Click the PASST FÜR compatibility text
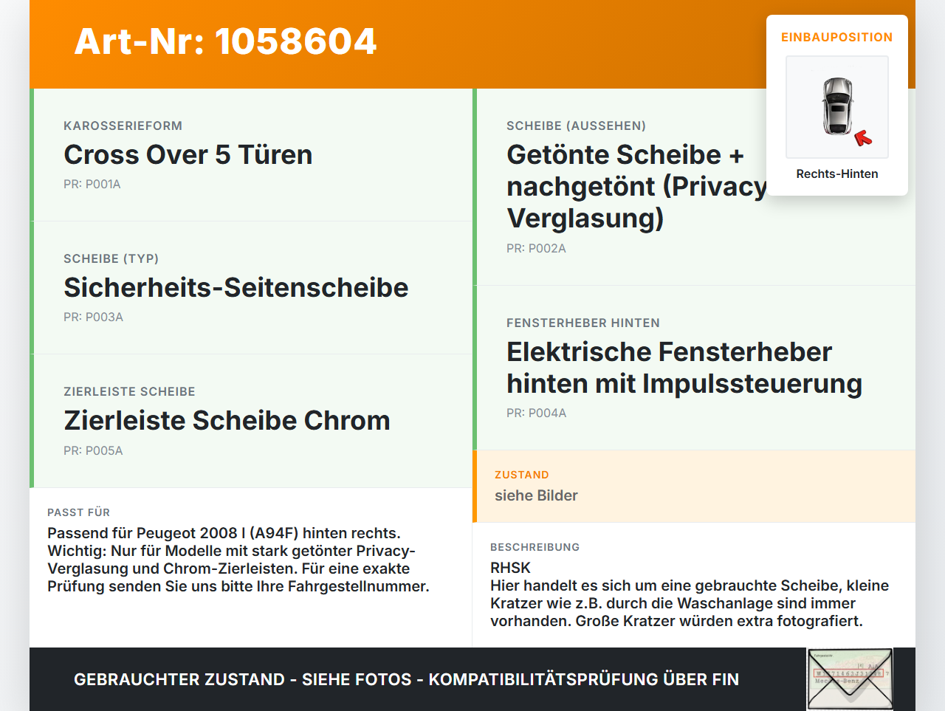Viewport: 945px width, 711px height. coord(238,560)
